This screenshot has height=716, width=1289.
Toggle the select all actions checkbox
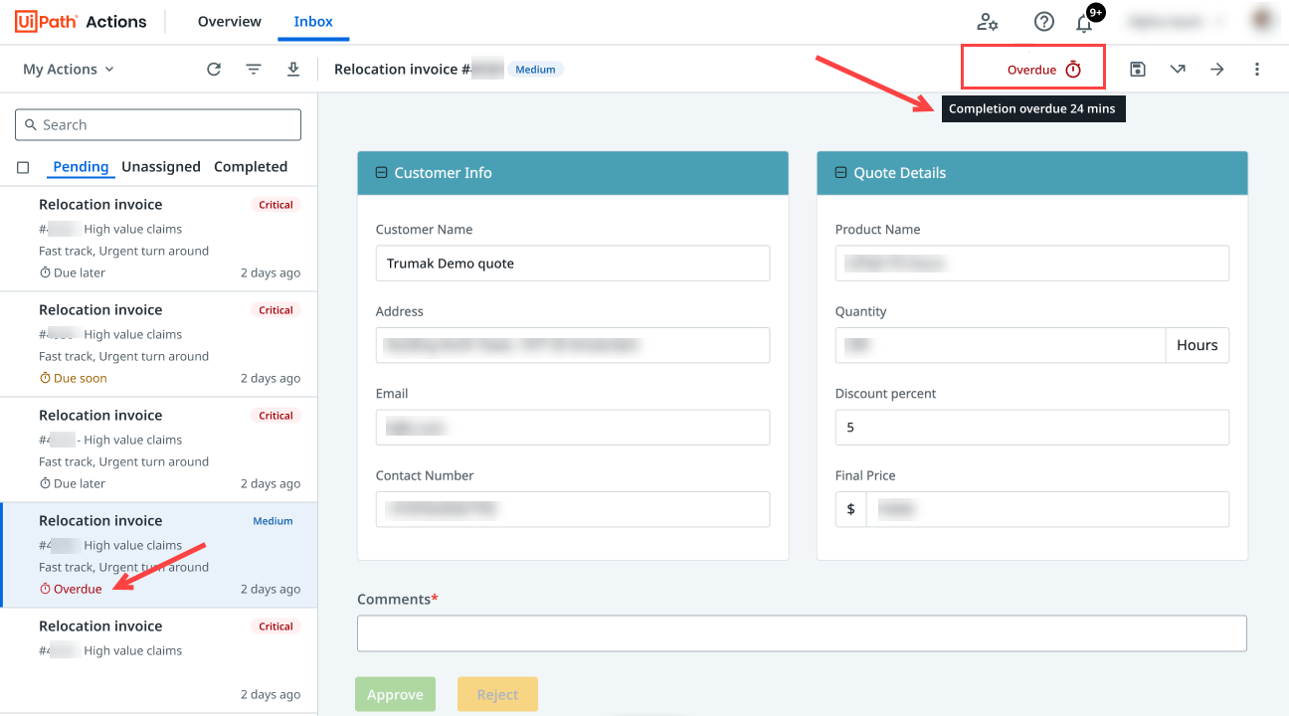23,168
